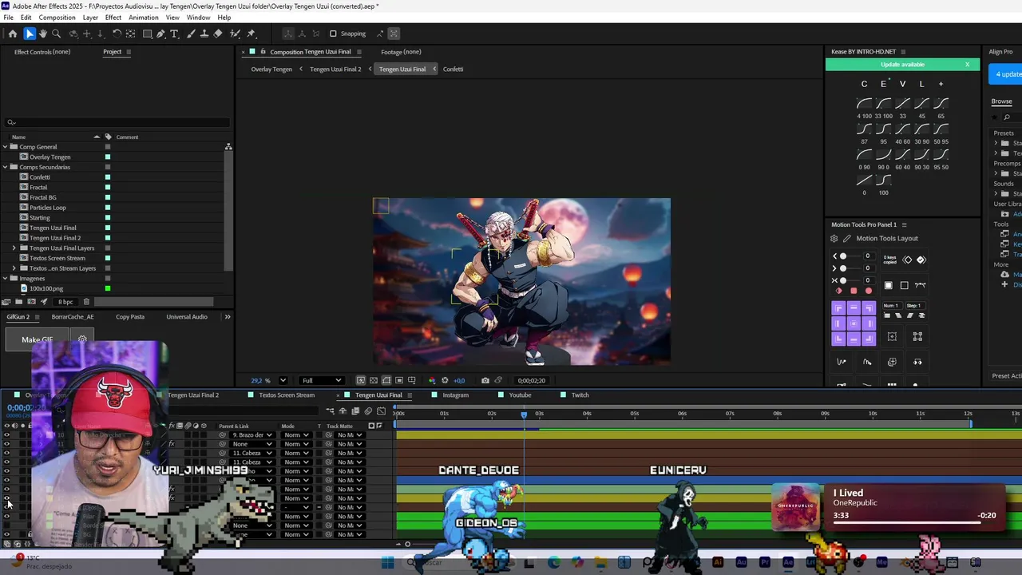Select the Roto Brush tool
This screenshot has height=575, width=1022.
coord(235,34)
